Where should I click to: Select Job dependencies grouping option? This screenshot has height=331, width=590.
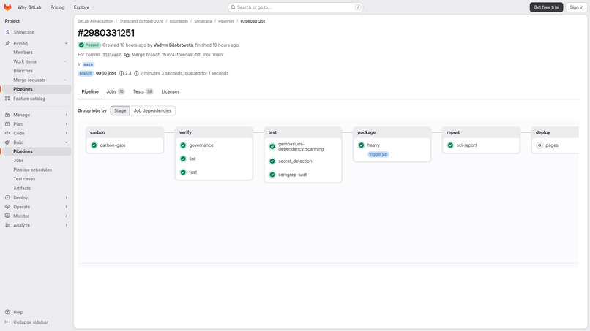click(152, 111)
